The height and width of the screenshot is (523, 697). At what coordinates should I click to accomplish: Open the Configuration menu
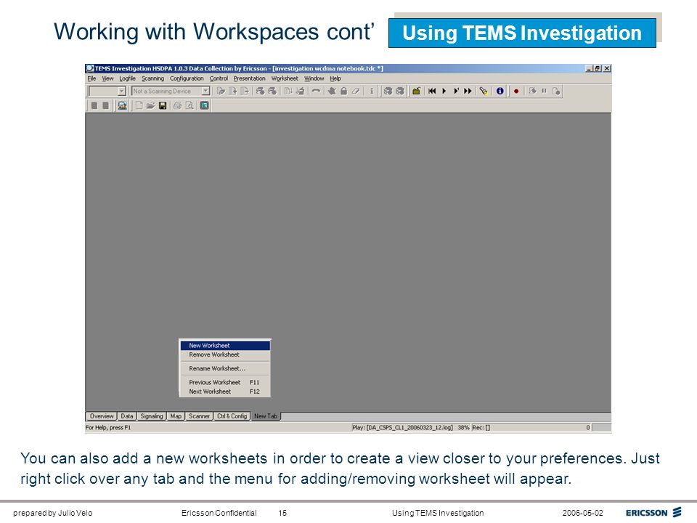click(x=187, y=78)
